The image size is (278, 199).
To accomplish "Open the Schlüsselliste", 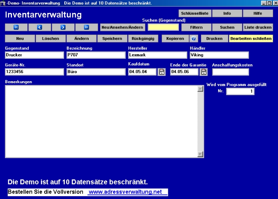I will 196,14.
